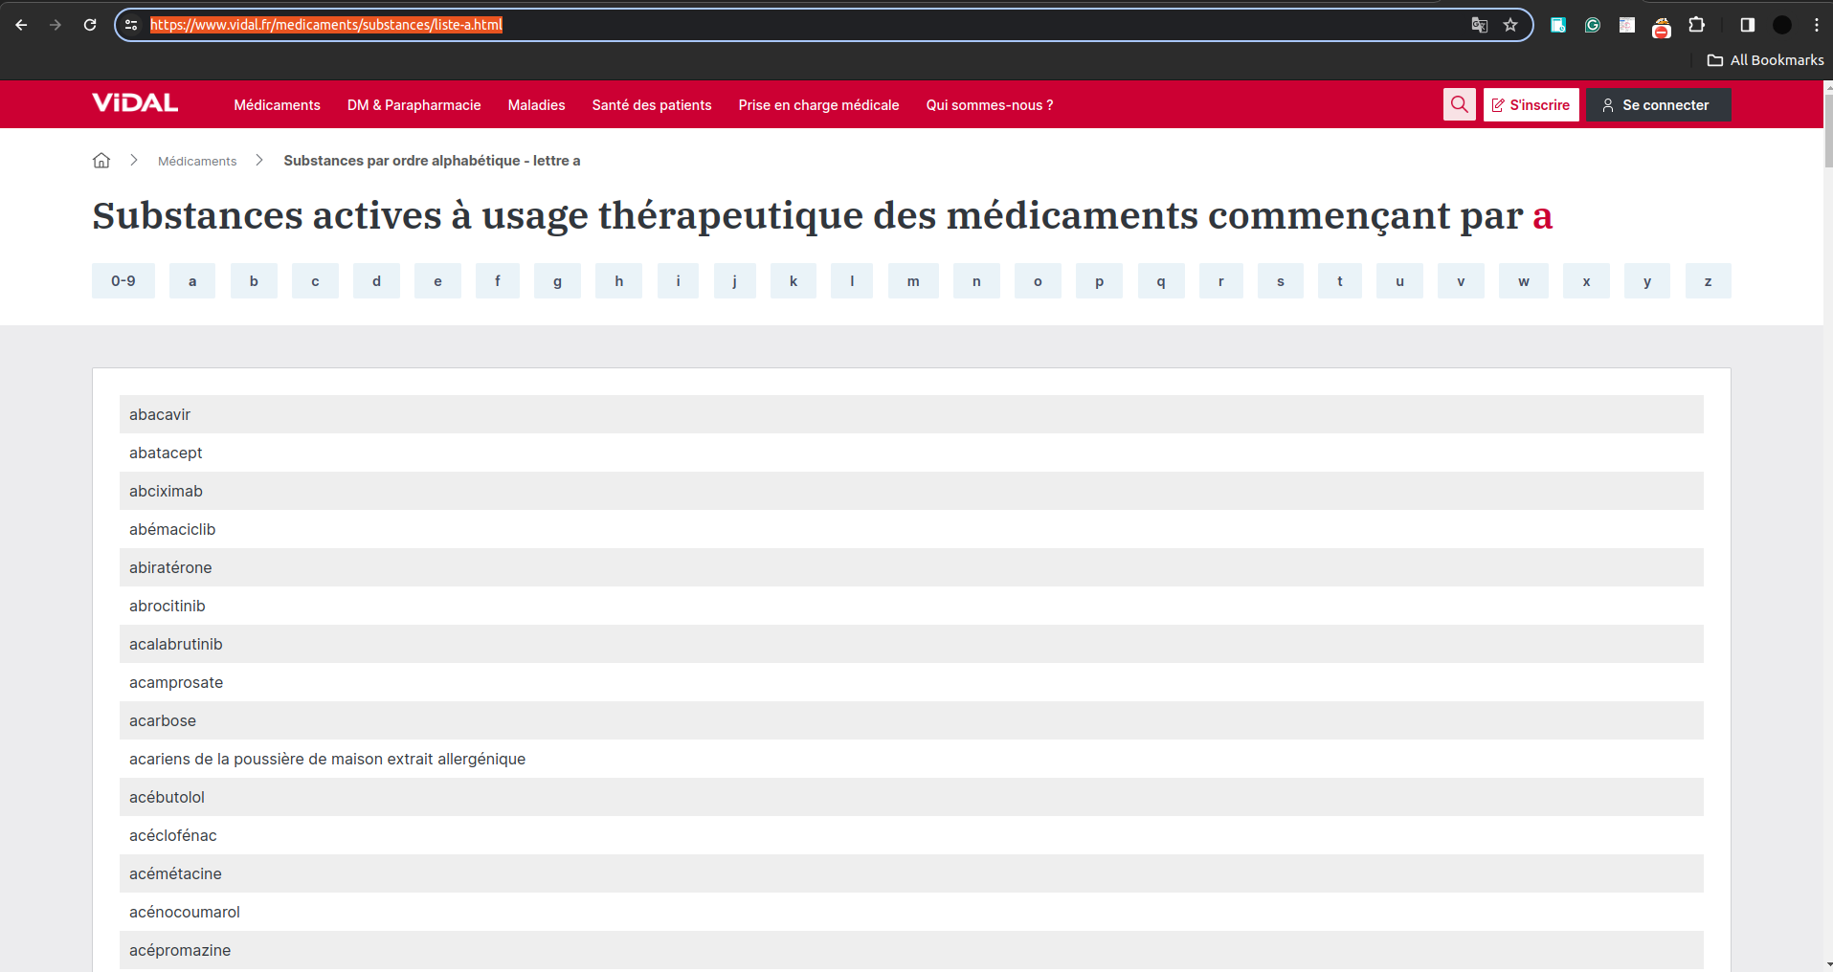
Task: Click the home breadcrumb icon
Action: tap(101, 161)
